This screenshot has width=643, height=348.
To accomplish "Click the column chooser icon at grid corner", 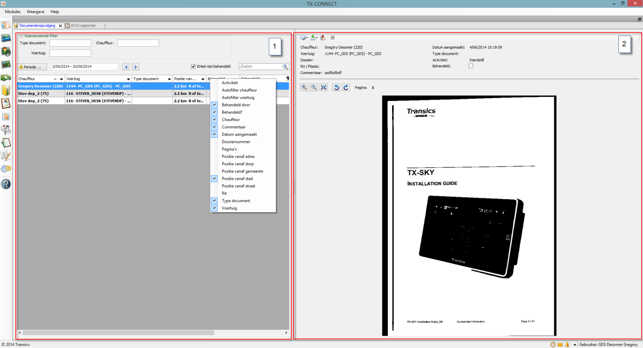I will coord(287,79).
